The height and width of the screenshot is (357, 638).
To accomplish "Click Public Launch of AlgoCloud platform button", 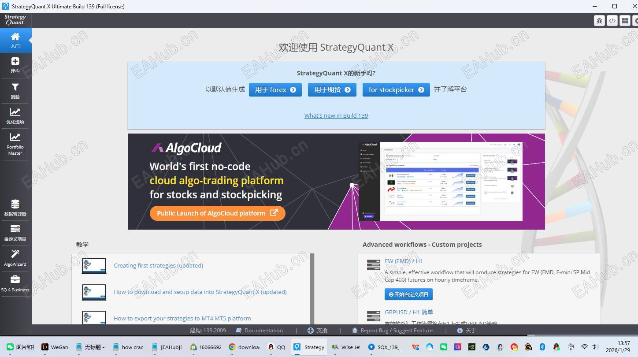I will (x=218, y=213).
